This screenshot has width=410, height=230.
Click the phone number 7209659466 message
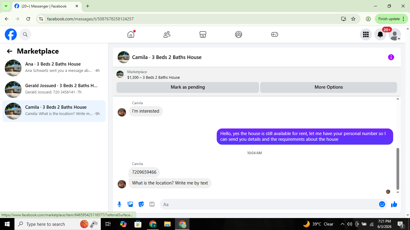144,172
